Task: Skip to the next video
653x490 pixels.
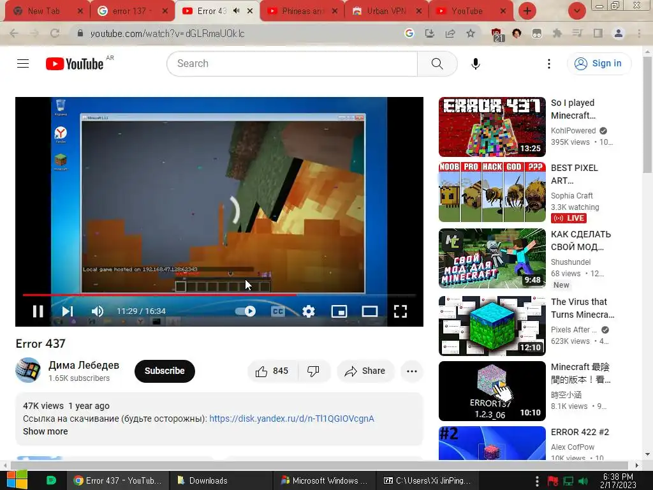Action: coord(68,311)
